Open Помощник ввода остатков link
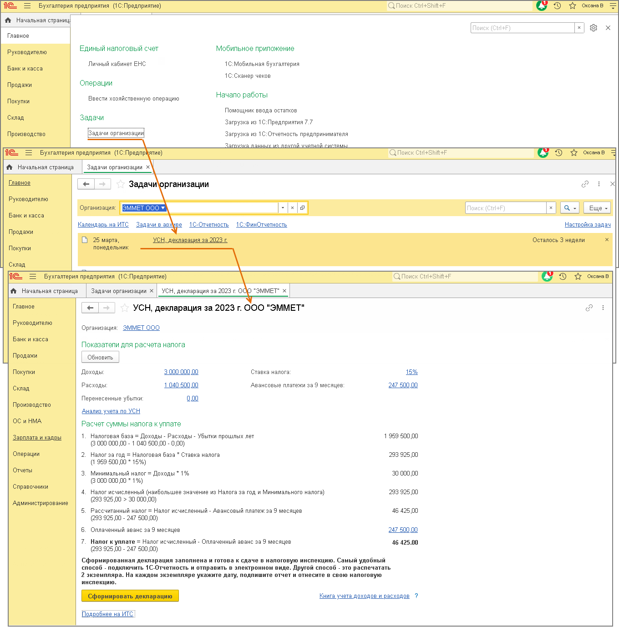 (x=261, y=111)
